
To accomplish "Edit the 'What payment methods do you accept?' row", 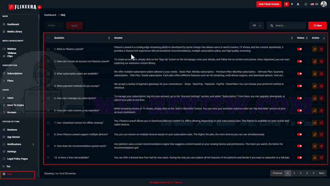I will (315, 86).
